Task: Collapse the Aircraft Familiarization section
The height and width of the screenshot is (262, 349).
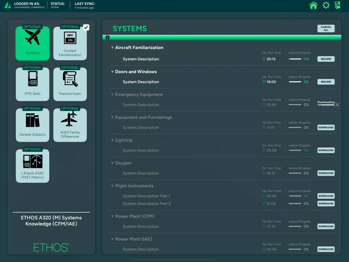Action: pyautogui.click(x=112, y=47)
